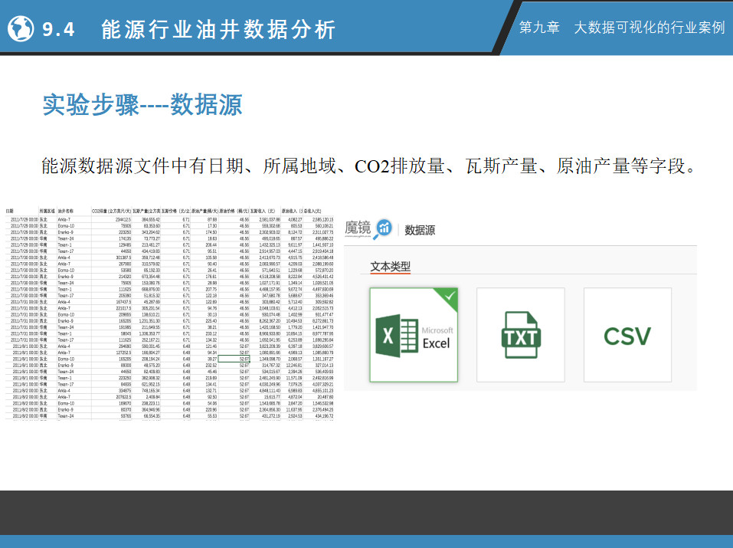Click the green-outlined selected cell 52.67
The height and width of the screenshot is (548, 733).
click(244, 358)
